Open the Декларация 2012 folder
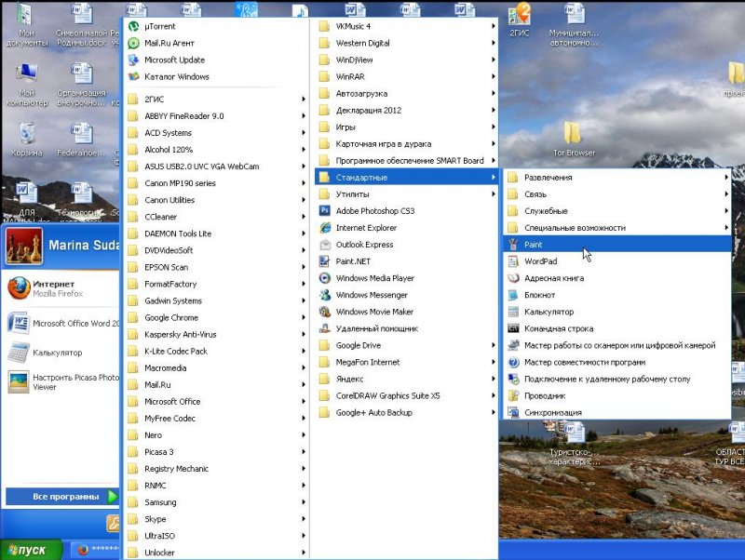Viewport: 745px width, 560px height. pyautogui.click(x=406, y=110)
